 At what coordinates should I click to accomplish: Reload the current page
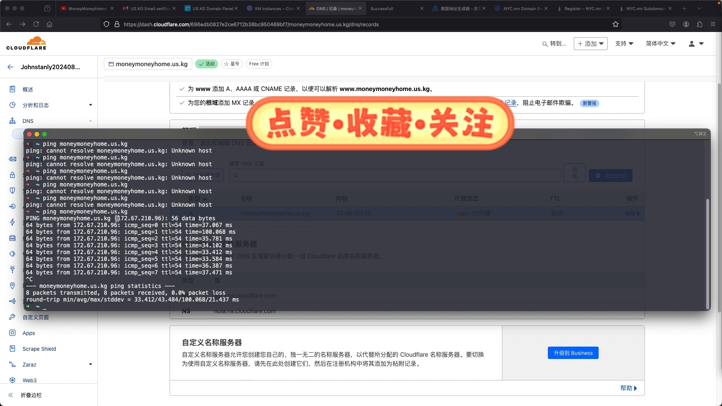click(36, 24)
